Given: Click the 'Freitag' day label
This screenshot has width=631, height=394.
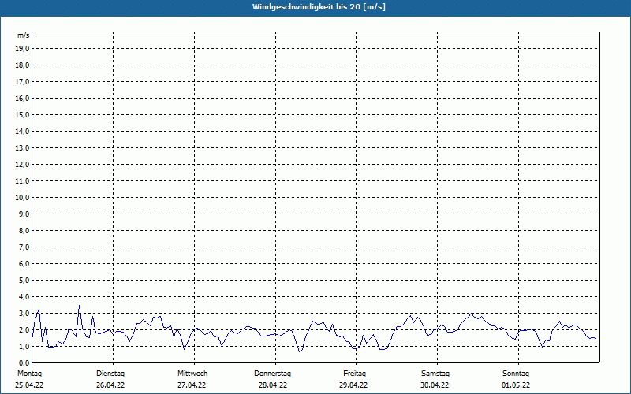Looking at the screenshot, I should [354, 374].
